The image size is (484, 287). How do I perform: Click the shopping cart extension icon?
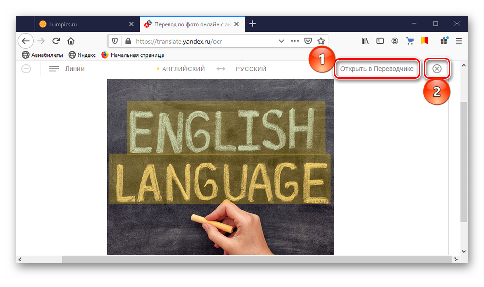coord(410,41)
